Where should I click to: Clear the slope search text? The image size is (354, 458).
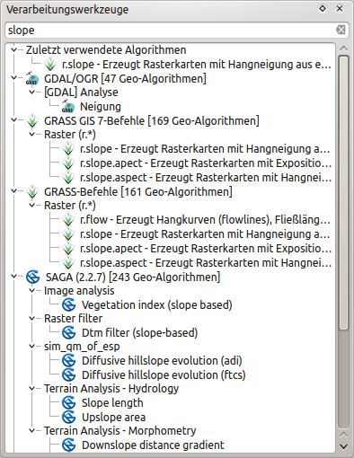(x=341, y=30)
